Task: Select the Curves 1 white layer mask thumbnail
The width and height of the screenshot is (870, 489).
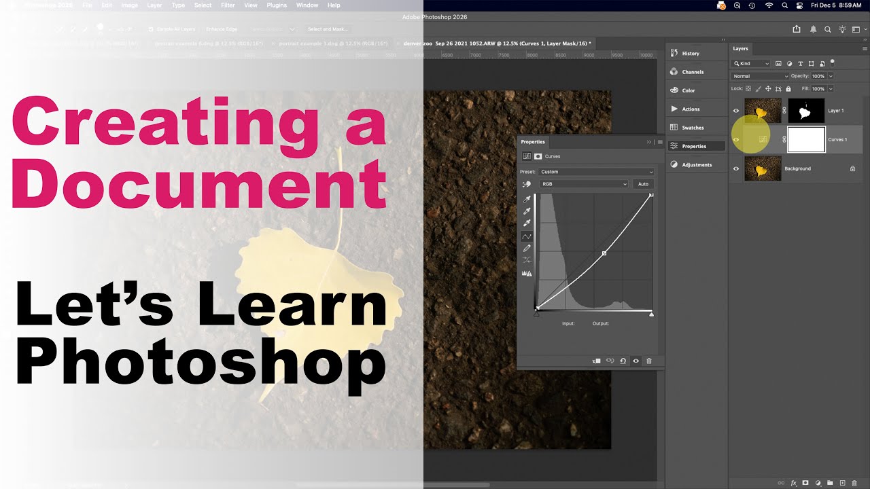Action: [806, 139]
